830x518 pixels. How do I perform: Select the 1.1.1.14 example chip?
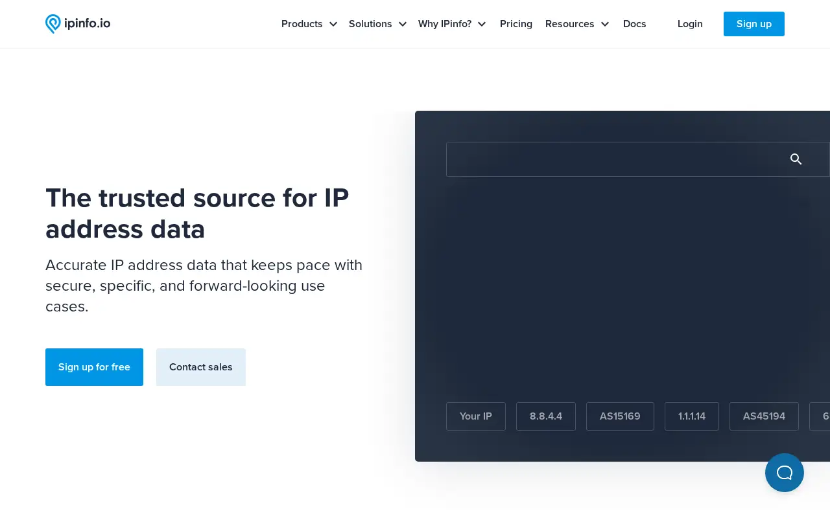(x=692, y=416)
